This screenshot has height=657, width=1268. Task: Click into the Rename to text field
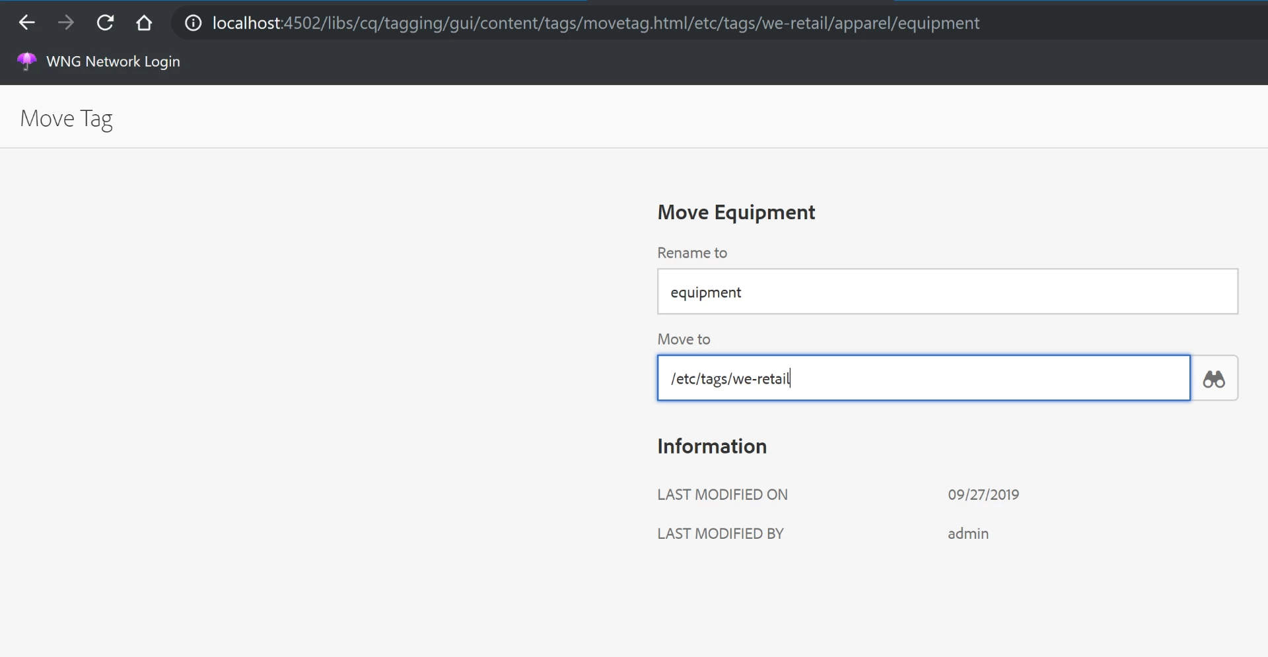947,292
